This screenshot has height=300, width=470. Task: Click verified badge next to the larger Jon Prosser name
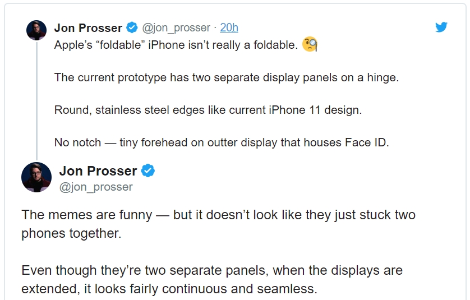pos(148,171)
